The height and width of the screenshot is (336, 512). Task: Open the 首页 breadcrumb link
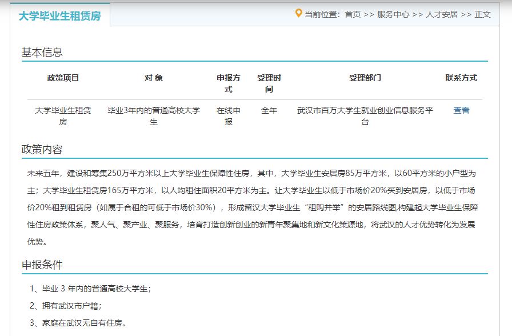[x=353, y=14]
